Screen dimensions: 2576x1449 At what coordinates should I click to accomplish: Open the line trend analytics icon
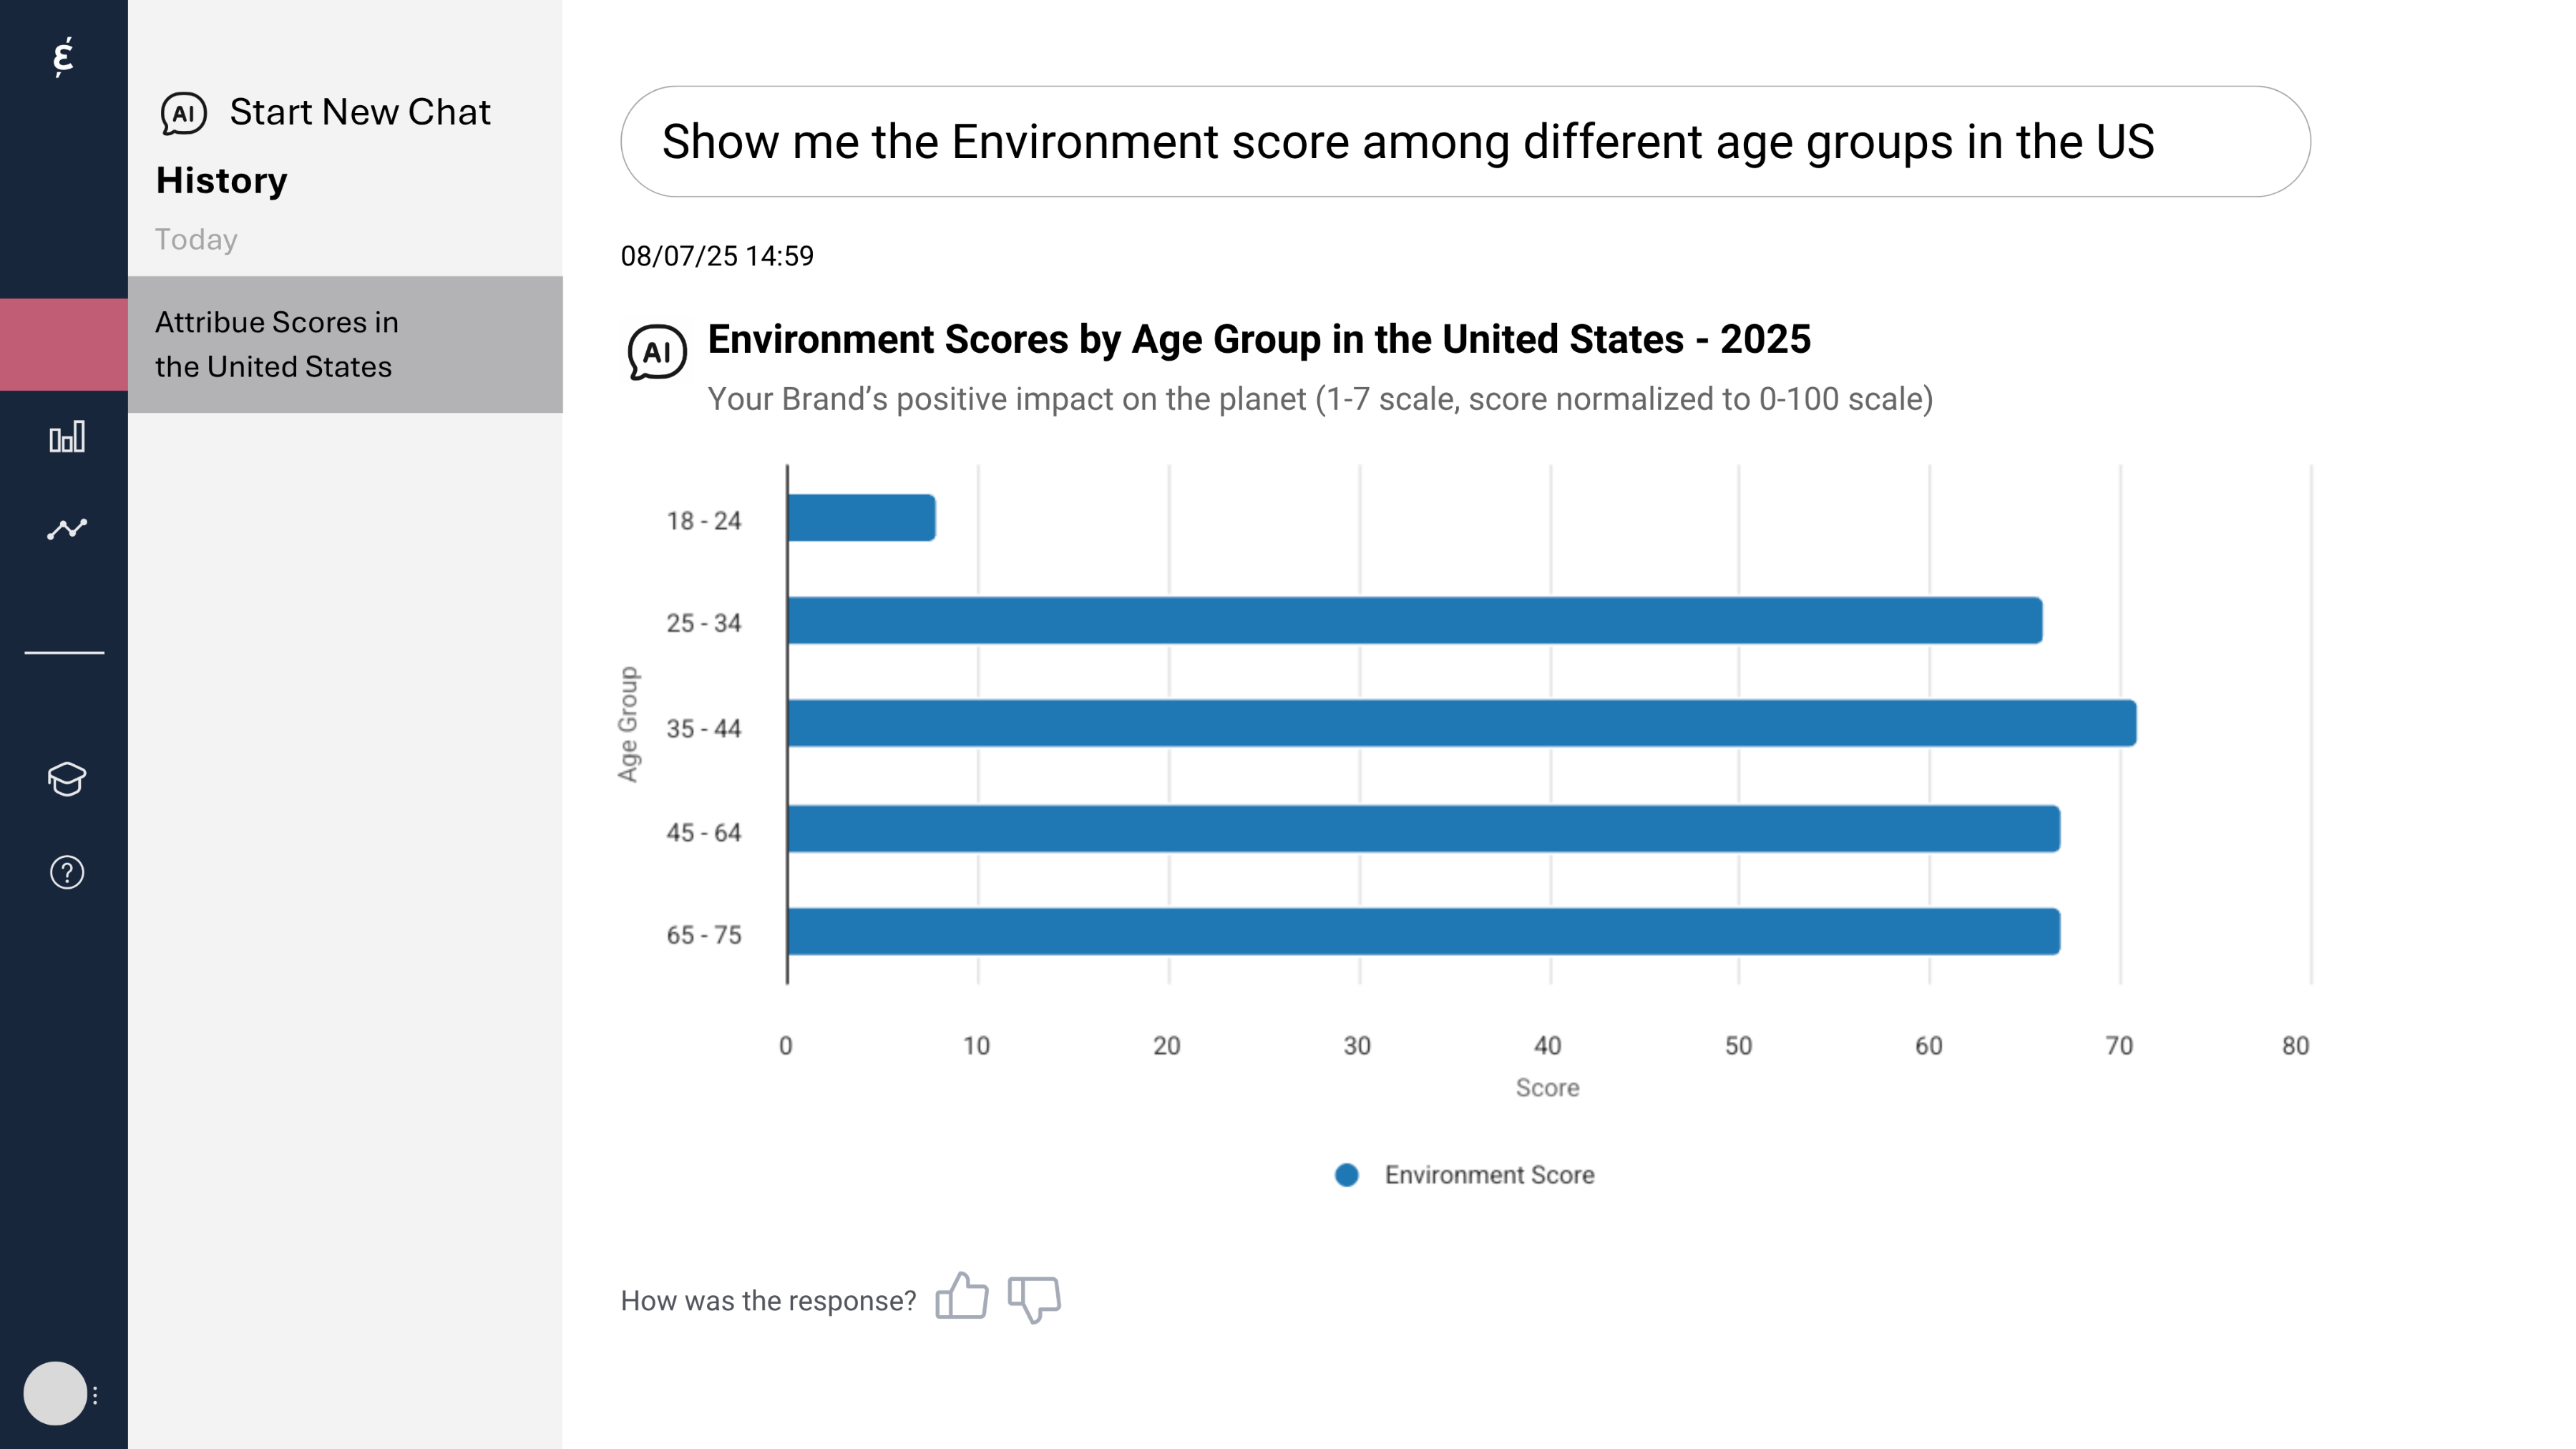tap(67, 528)
